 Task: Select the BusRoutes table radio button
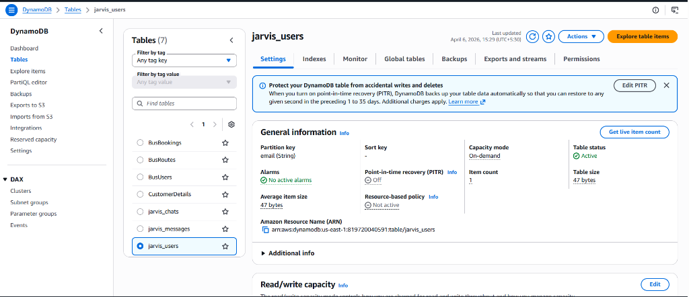tap(140, 160)
